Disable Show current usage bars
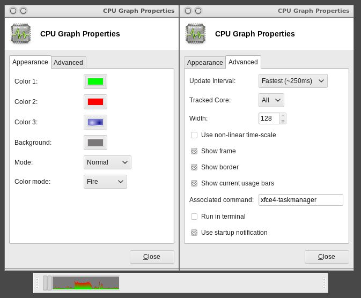361x298 pixels. (x=194, y=183)
